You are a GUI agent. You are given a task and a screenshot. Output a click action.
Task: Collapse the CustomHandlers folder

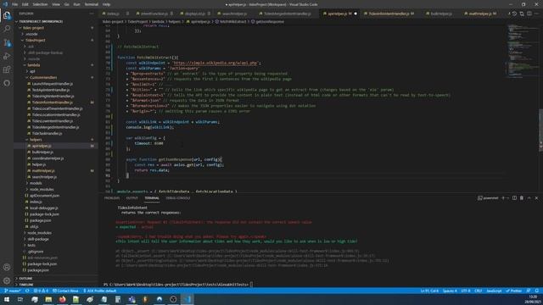coord(43,77)
